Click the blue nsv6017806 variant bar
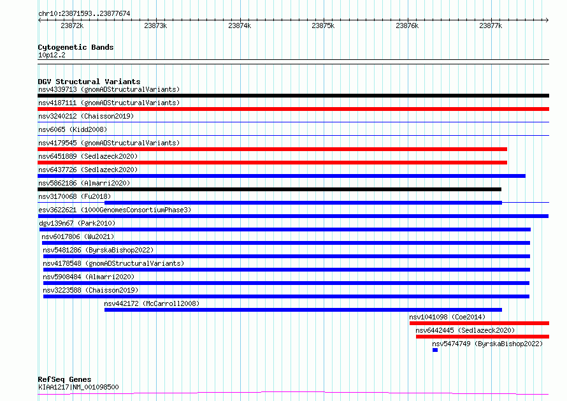 tap(286, 243)
